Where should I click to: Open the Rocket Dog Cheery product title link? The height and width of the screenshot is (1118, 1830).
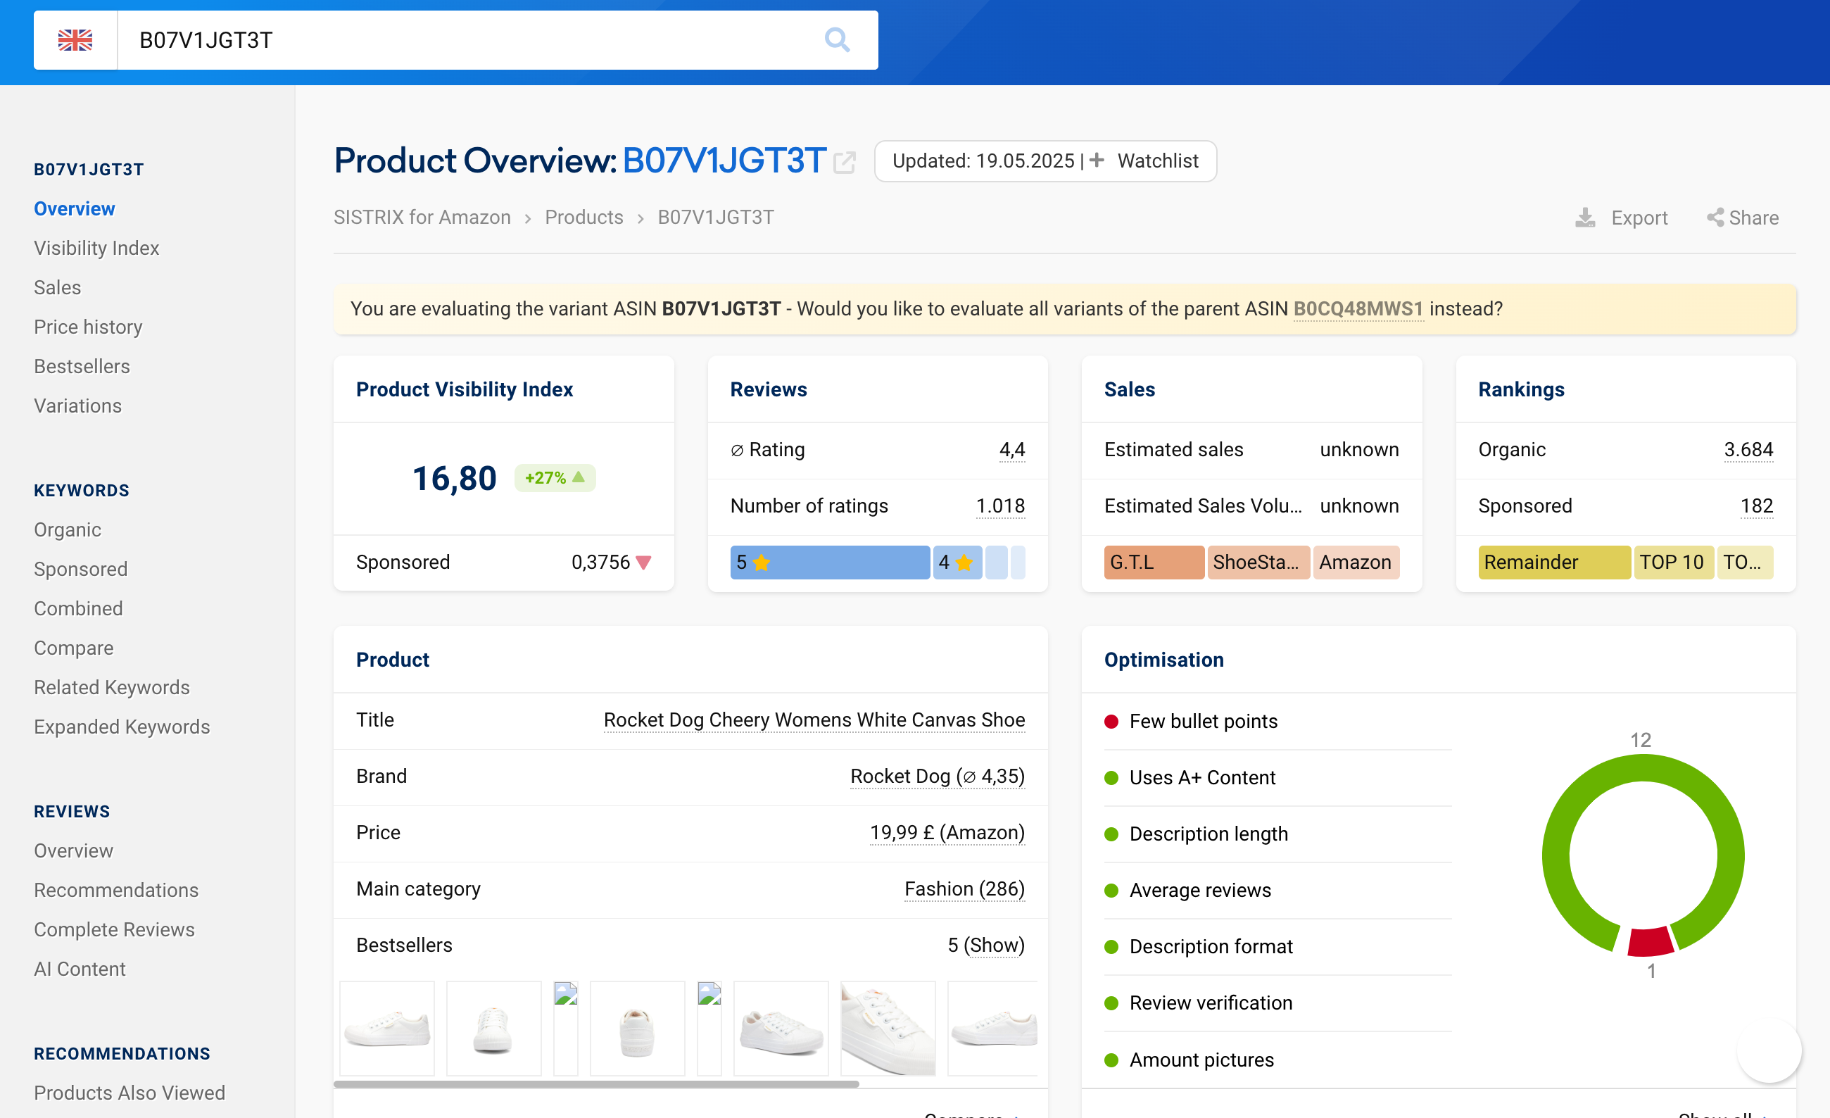(814, 720)
